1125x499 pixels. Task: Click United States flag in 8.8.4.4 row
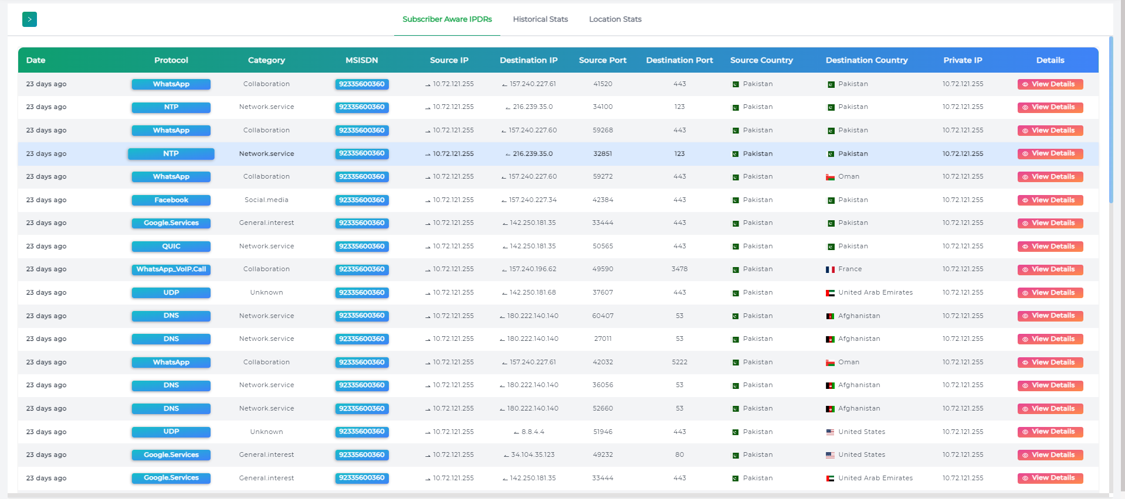830,432
